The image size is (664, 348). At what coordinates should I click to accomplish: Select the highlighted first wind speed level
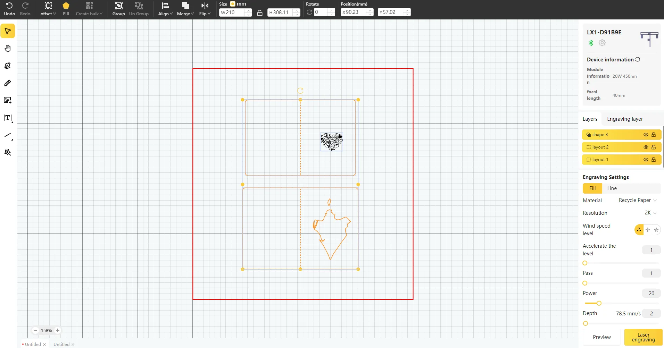(639, 230)
